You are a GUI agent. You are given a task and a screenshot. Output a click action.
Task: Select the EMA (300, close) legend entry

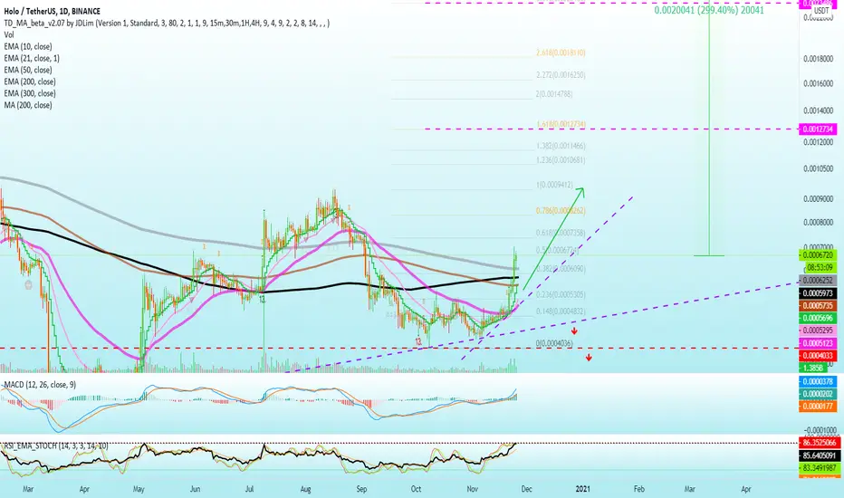point(30,93)
